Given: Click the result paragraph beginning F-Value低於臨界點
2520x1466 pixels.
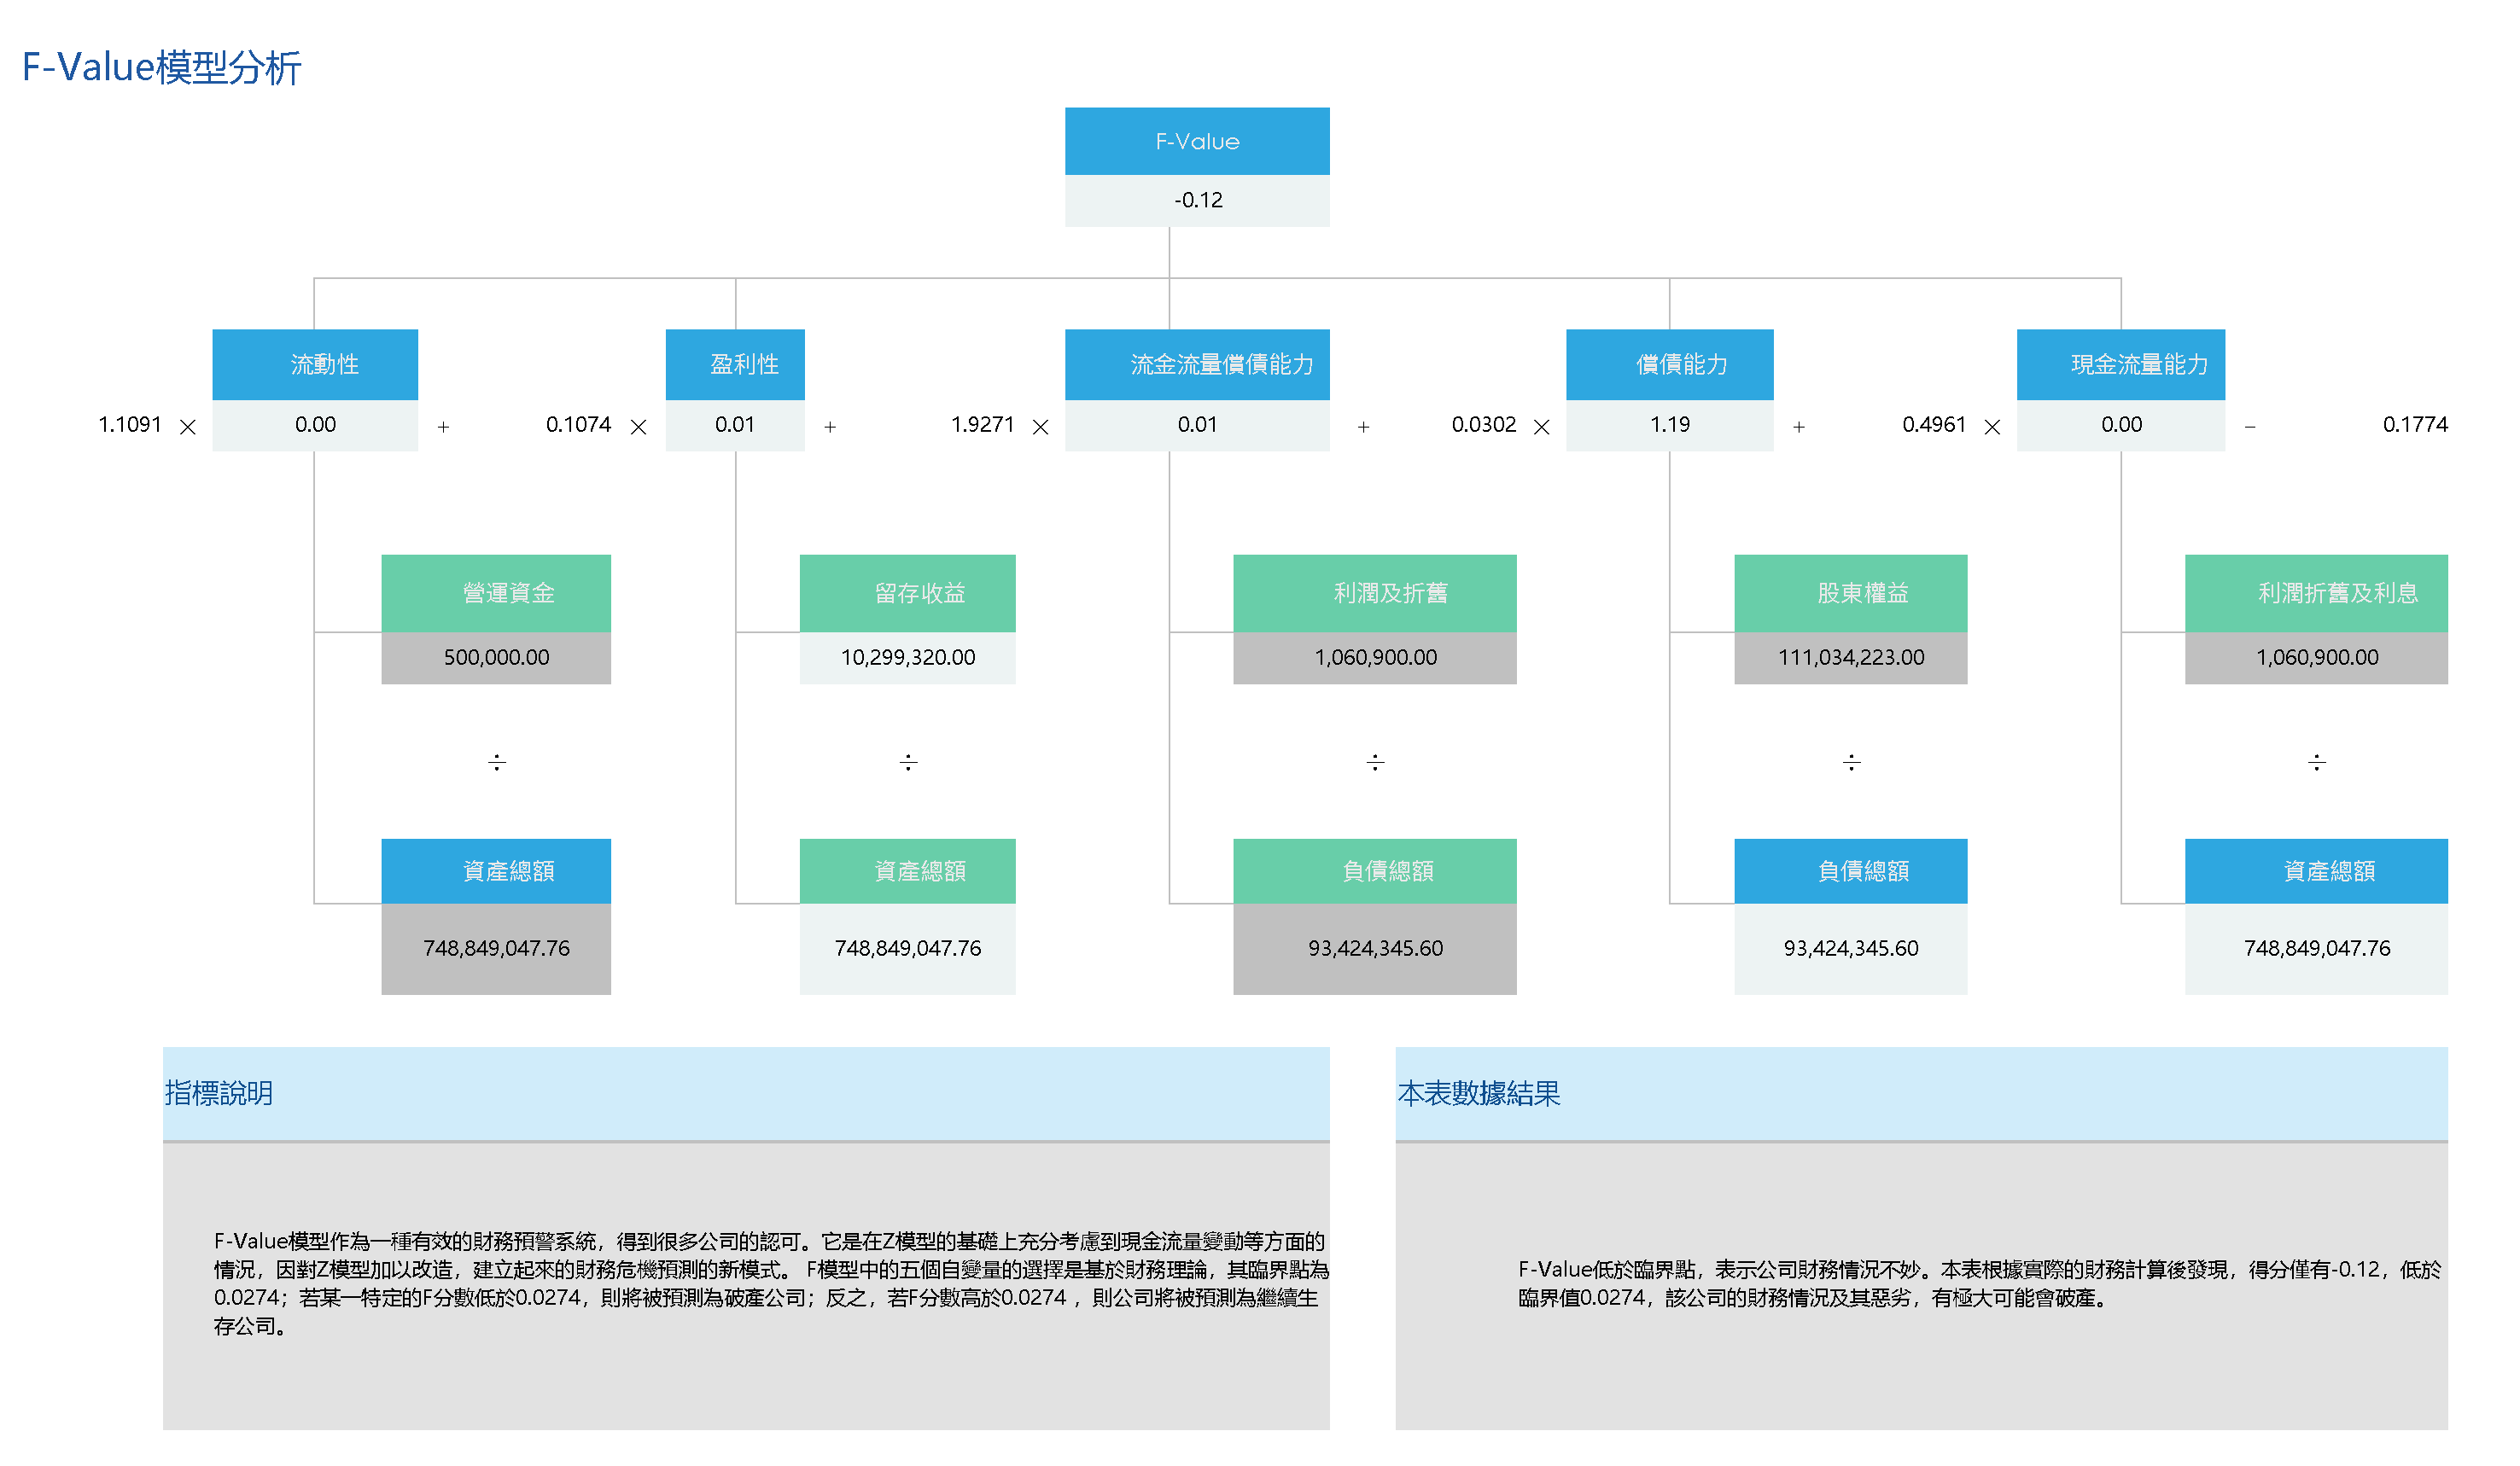Looking at the screenshot, I should click(x=1980, y=1284).
